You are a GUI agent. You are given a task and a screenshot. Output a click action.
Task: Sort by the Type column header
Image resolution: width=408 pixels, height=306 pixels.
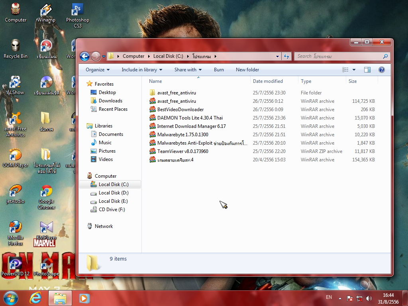coord(306,81)
